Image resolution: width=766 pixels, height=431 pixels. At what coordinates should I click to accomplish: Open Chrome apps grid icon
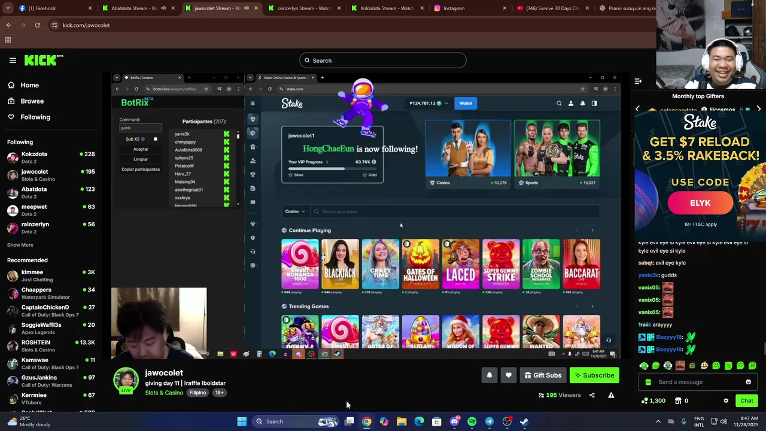[8, 40]
